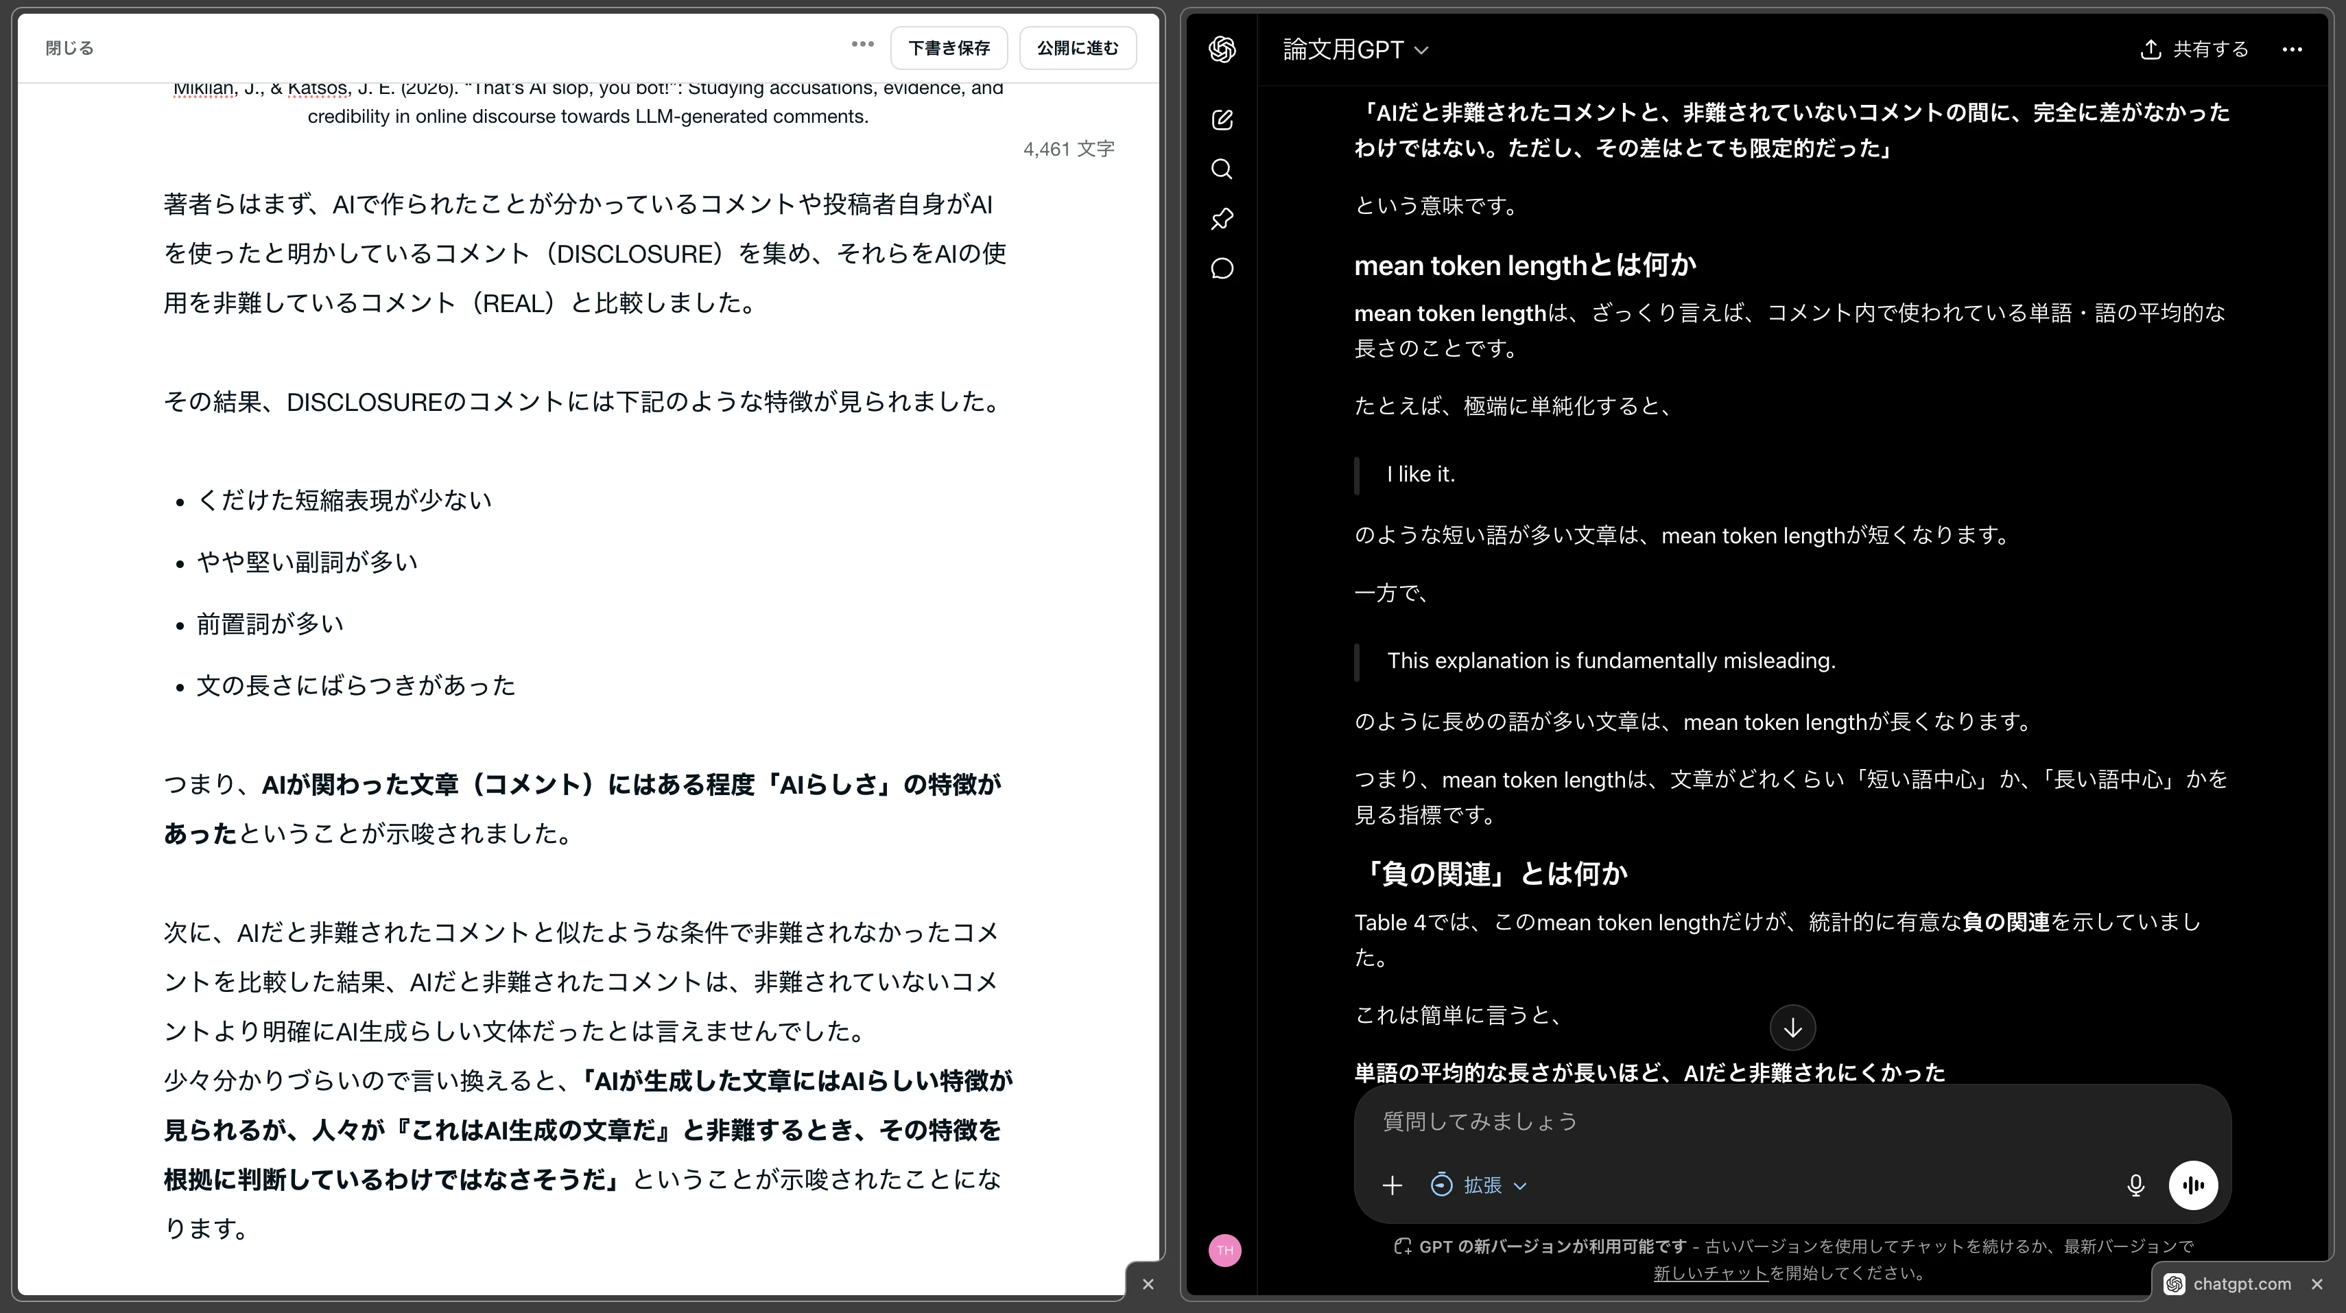Click chatgpt.com site badge

[x=2229, y=1284]
